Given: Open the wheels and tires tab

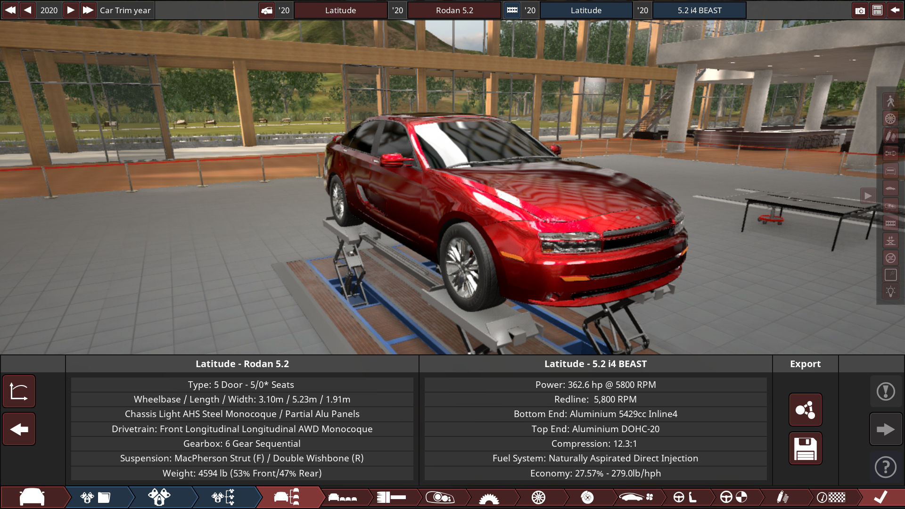Looking at the screenshot, I should click(x=538, y=497).
